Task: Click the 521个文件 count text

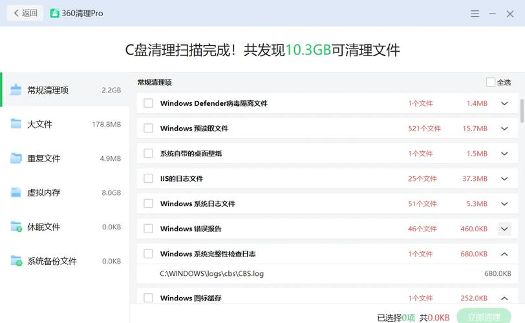Action: (x=424, y=129)
